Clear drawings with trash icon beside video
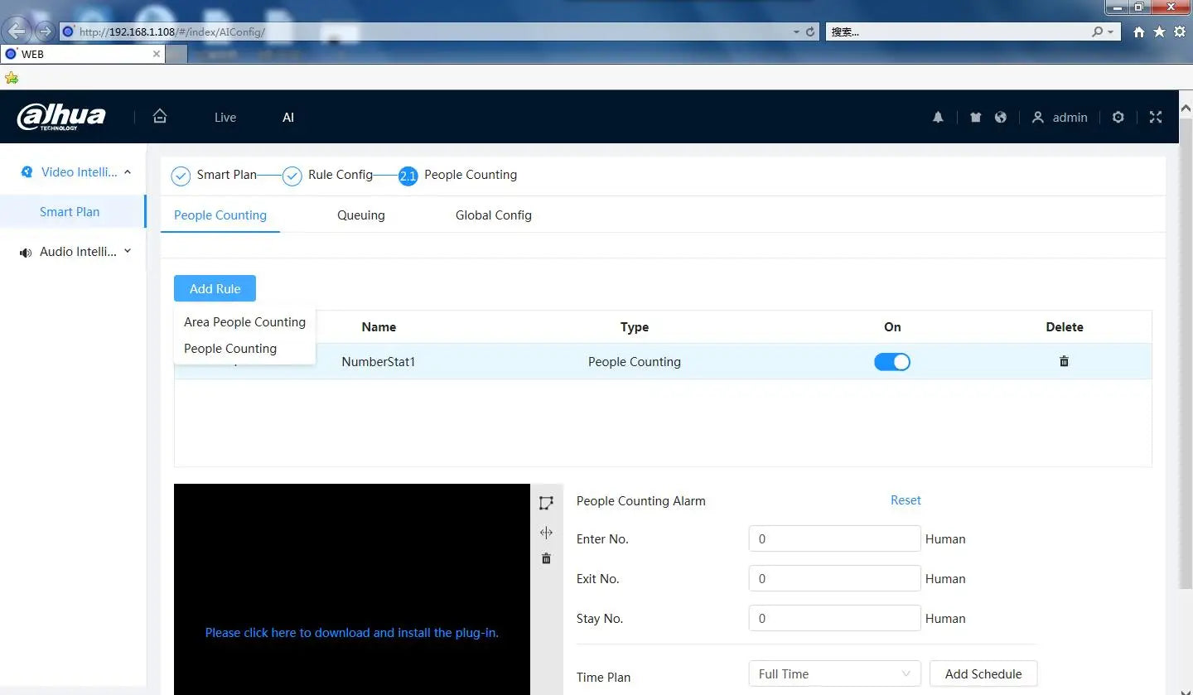Viewport: 1193px width, 695px height. tap(546, 559)
